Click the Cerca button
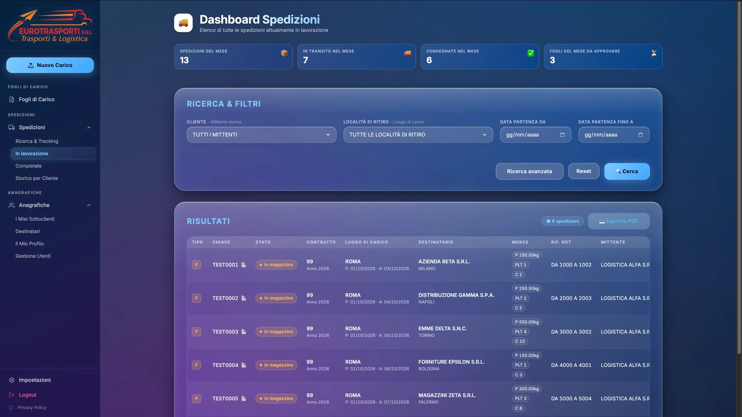 (627, 171)
